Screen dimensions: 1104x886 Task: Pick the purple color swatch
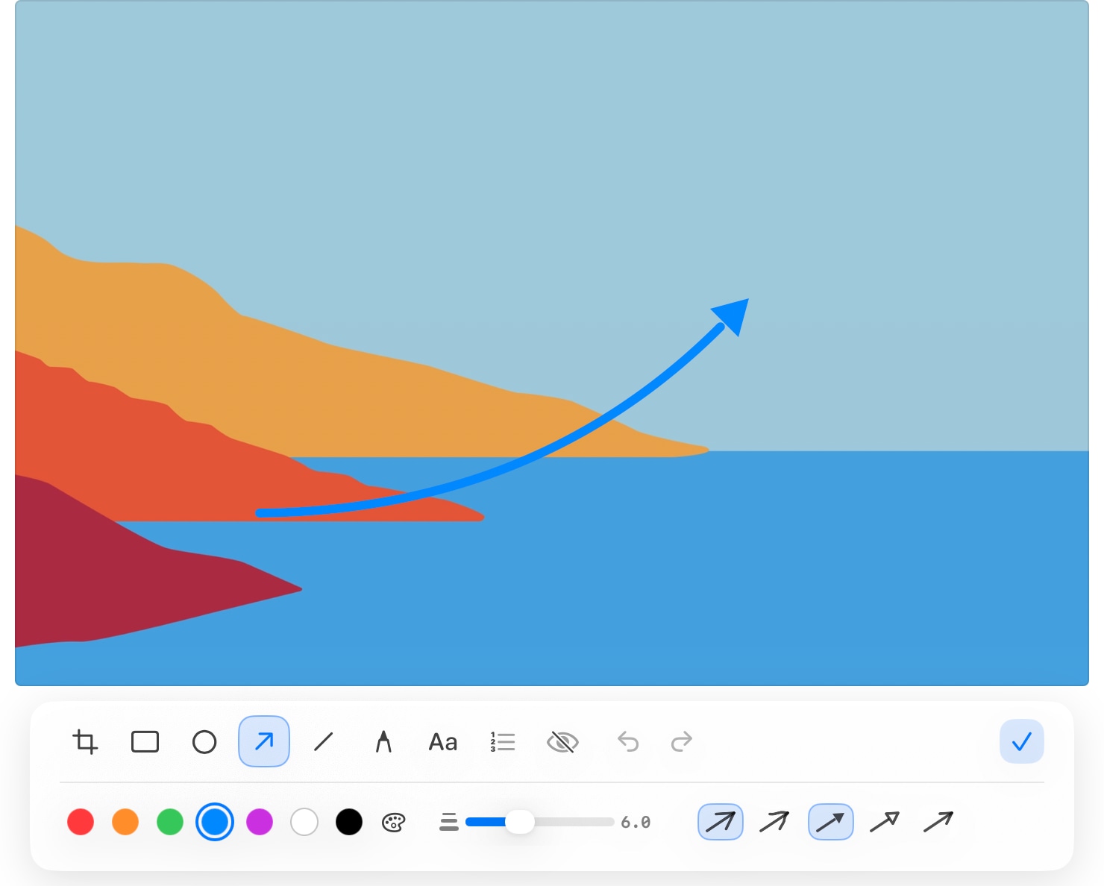[x=260, y=822]
